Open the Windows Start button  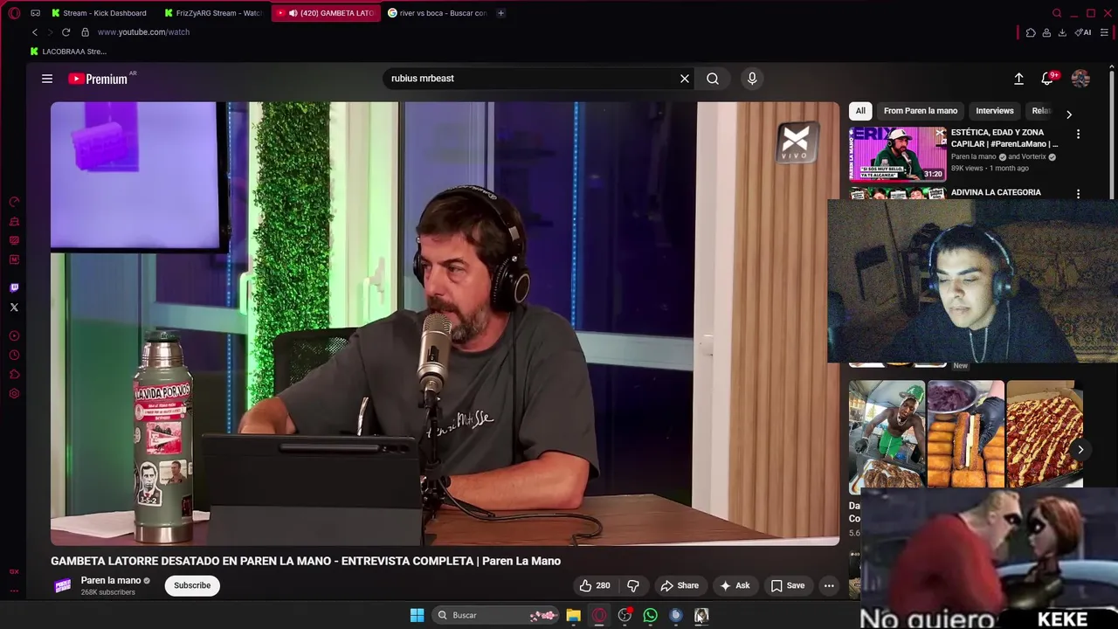click(417, 615)
